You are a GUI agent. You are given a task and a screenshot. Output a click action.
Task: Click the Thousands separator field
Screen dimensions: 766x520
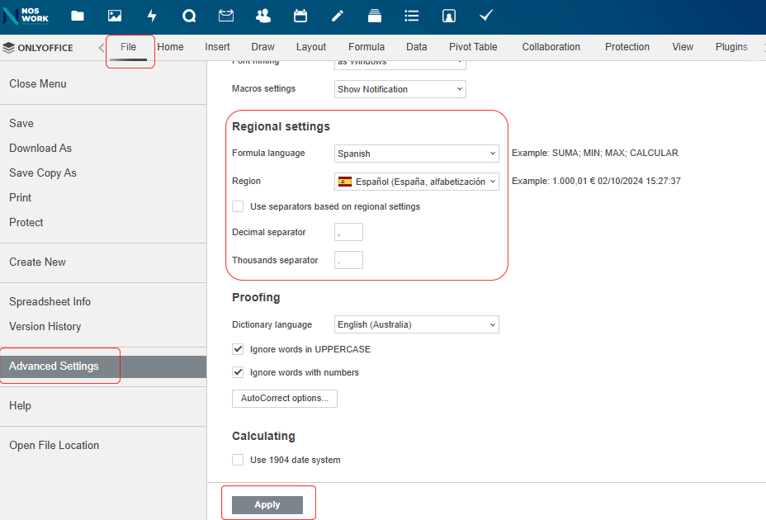(x=349, y=260)
